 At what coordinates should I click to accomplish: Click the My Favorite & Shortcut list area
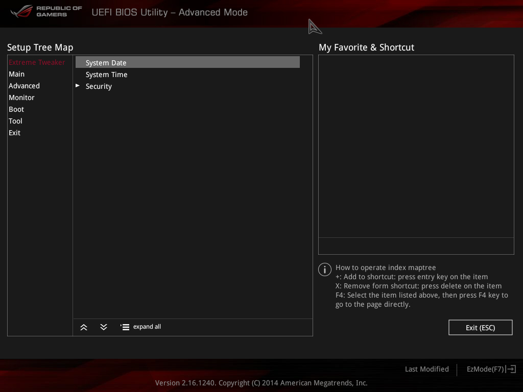(x=416, y=146)
